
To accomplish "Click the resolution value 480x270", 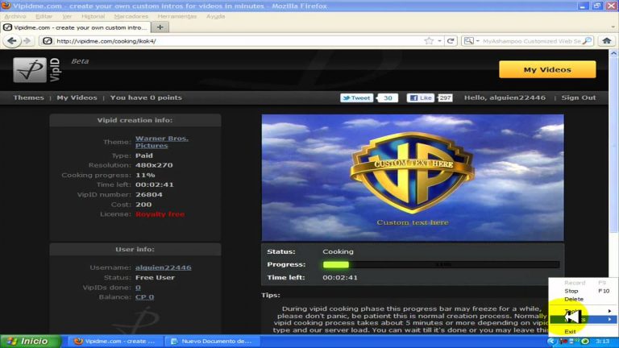I will coord(154,165).
